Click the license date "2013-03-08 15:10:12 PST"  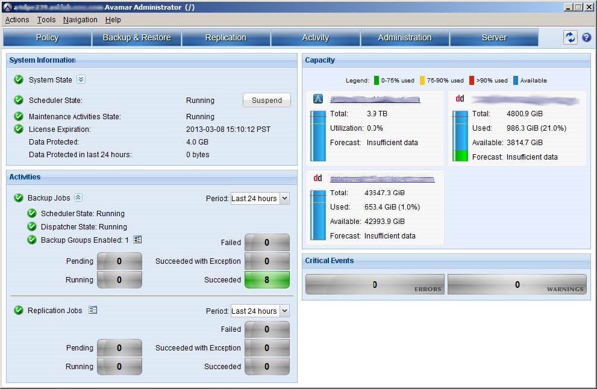228,129
